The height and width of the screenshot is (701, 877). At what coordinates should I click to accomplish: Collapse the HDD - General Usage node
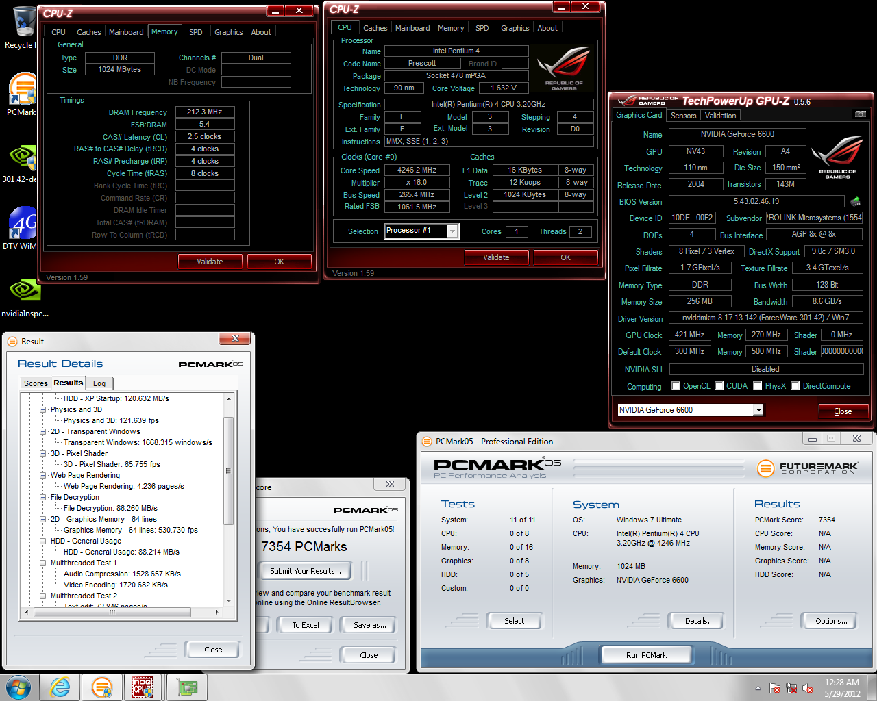(43, 541)
